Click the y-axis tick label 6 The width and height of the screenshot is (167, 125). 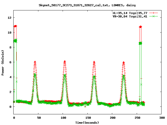(x=10, y=62)
